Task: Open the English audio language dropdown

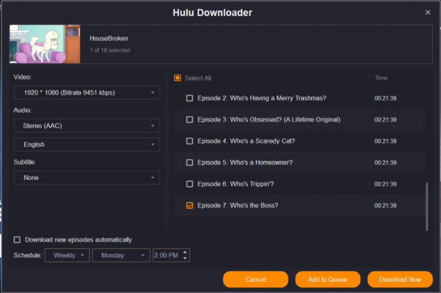Action: point(86,144)
